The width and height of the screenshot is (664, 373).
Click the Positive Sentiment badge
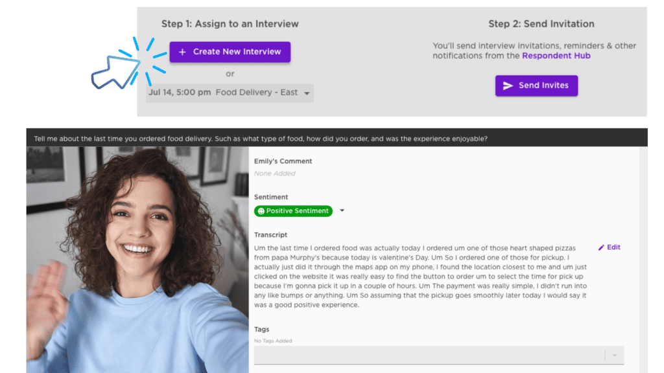[x=293, y=210]
